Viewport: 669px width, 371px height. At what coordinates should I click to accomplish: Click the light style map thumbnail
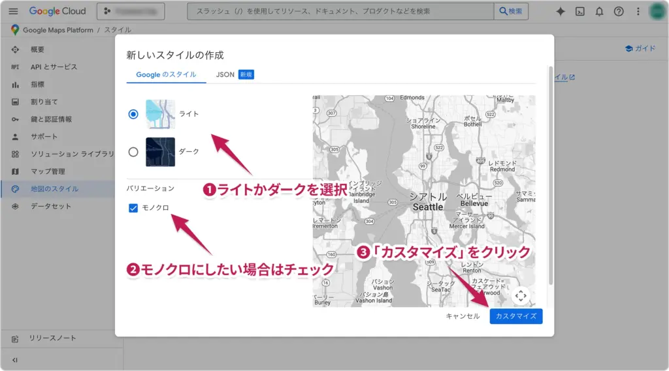click(x=160, y=114)
